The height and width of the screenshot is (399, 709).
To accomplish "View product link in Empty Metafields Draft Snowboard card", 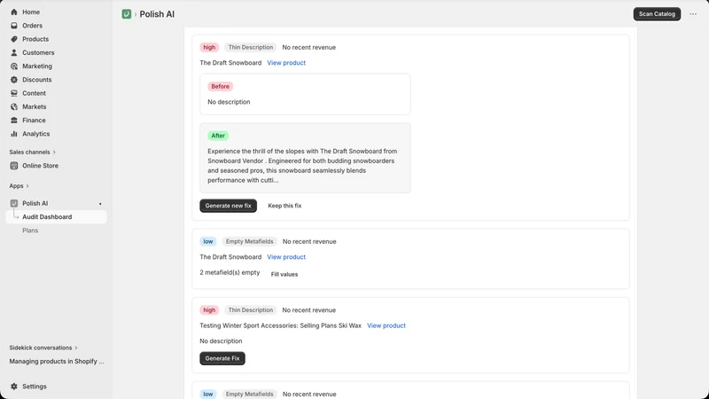I will click(286, 257).
